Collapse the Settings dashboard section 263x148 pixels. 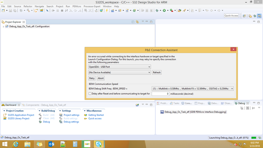pyautogui.click(x=60, y=111)
